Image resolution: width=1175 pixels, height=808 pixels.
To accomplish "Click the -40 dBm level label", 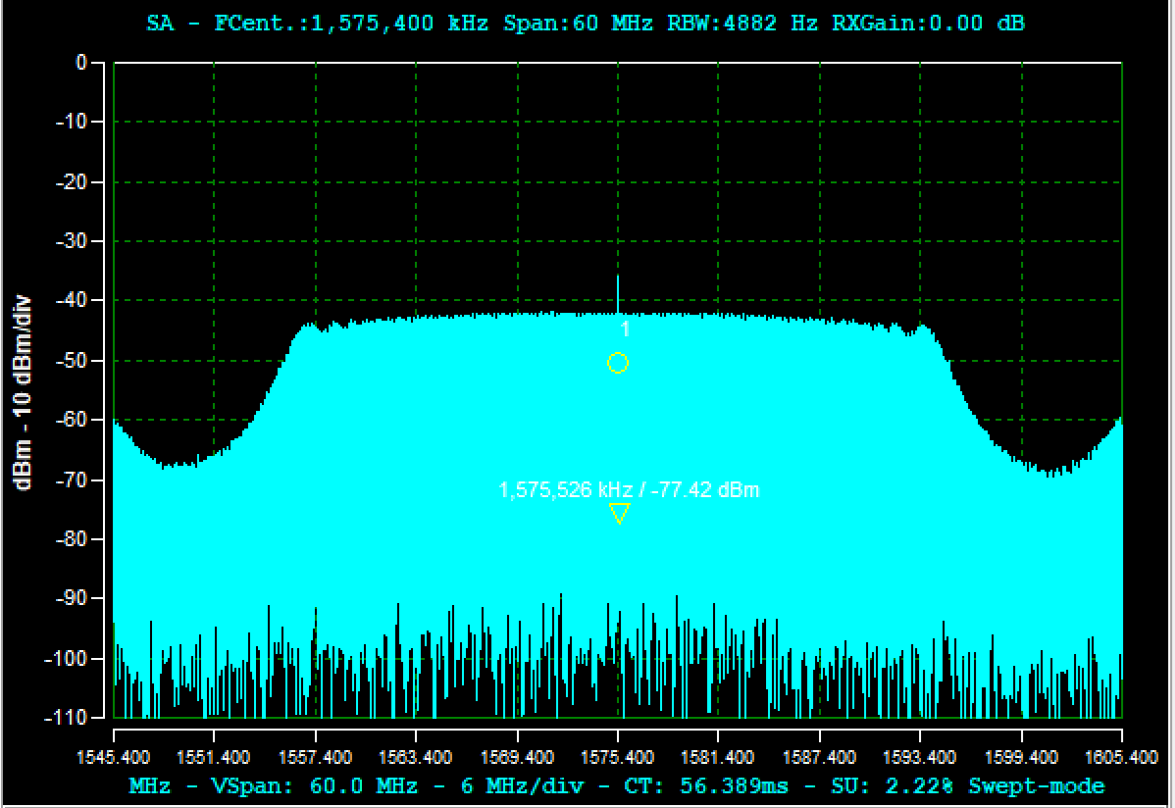I will 72,300.
